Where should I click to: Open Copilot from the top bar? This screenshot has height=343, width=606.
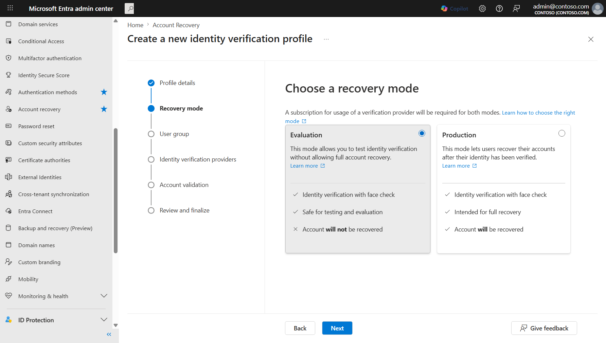[x=454, y=8]
